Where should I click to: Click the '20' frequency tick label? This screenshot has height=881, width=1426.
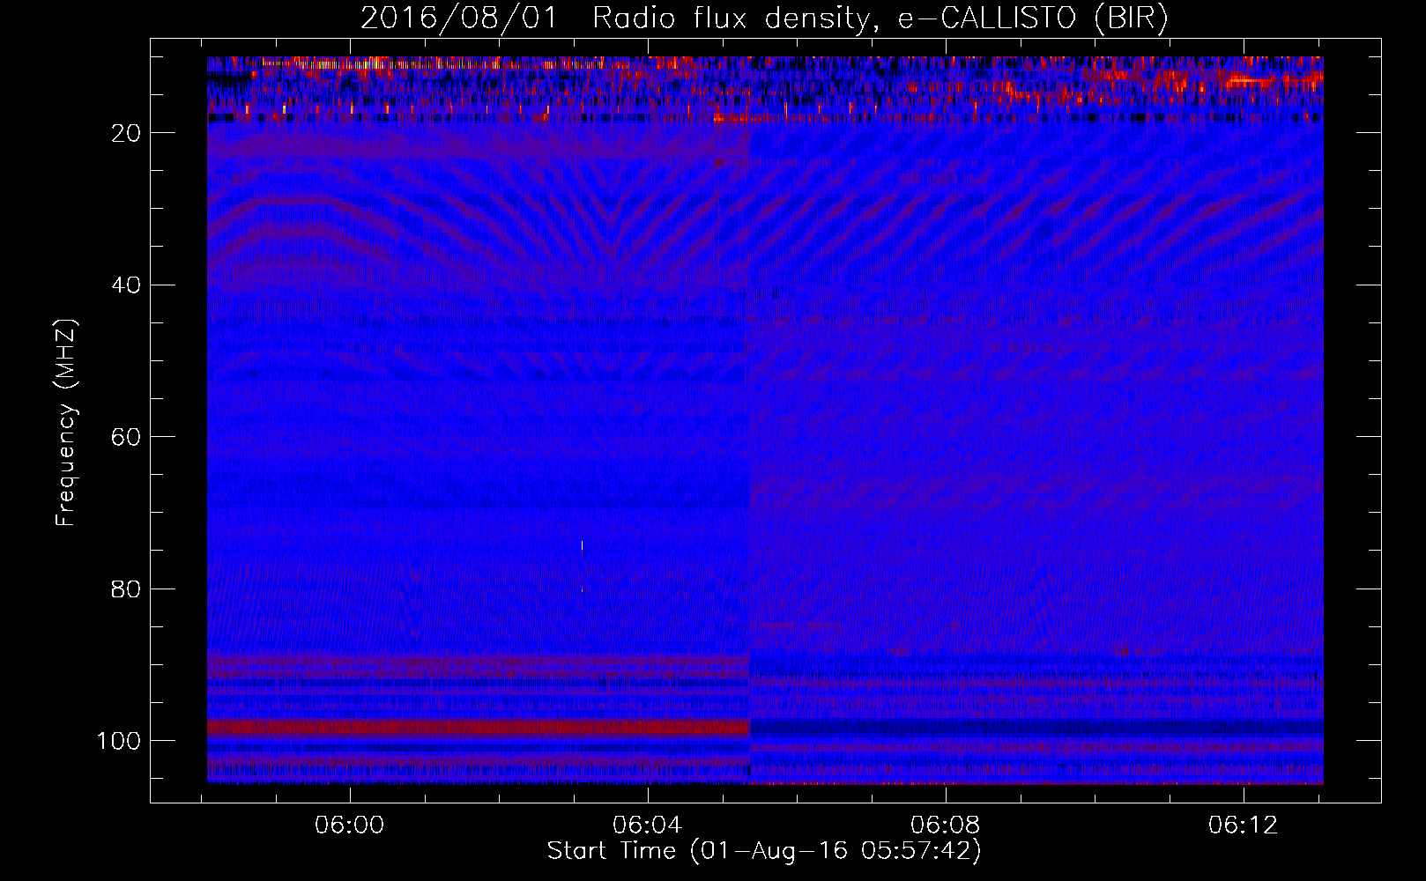pos(127,133)
